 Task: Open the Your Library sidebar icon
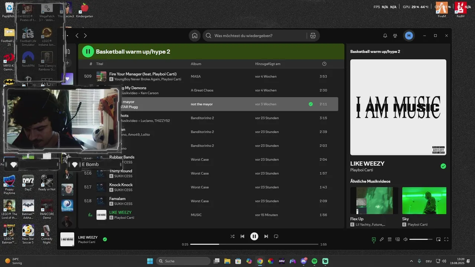pos(68,52)
